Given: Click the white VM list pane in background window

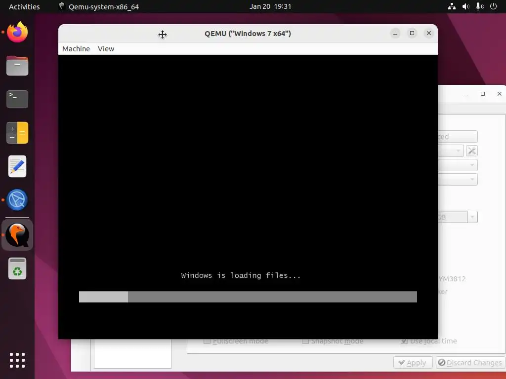Looking at the screenshot, I should [132, 353].
